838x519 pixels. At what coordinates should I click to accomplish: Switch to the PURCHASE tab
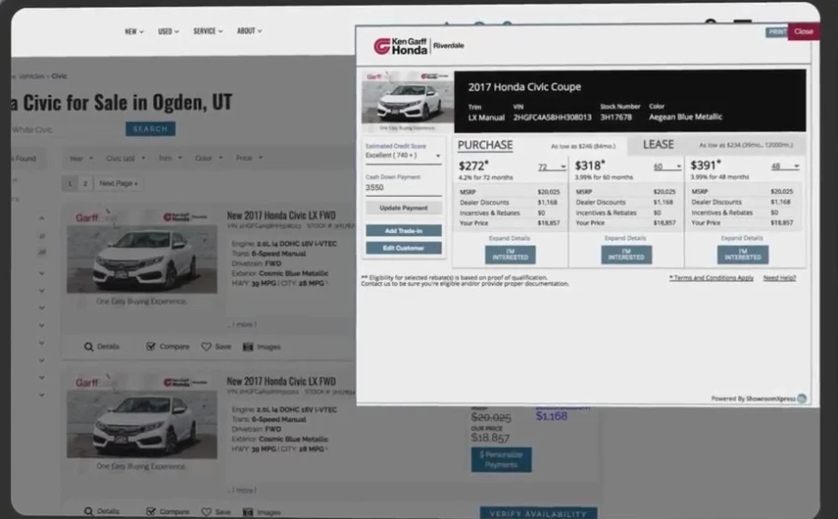(x=485, y=145)
